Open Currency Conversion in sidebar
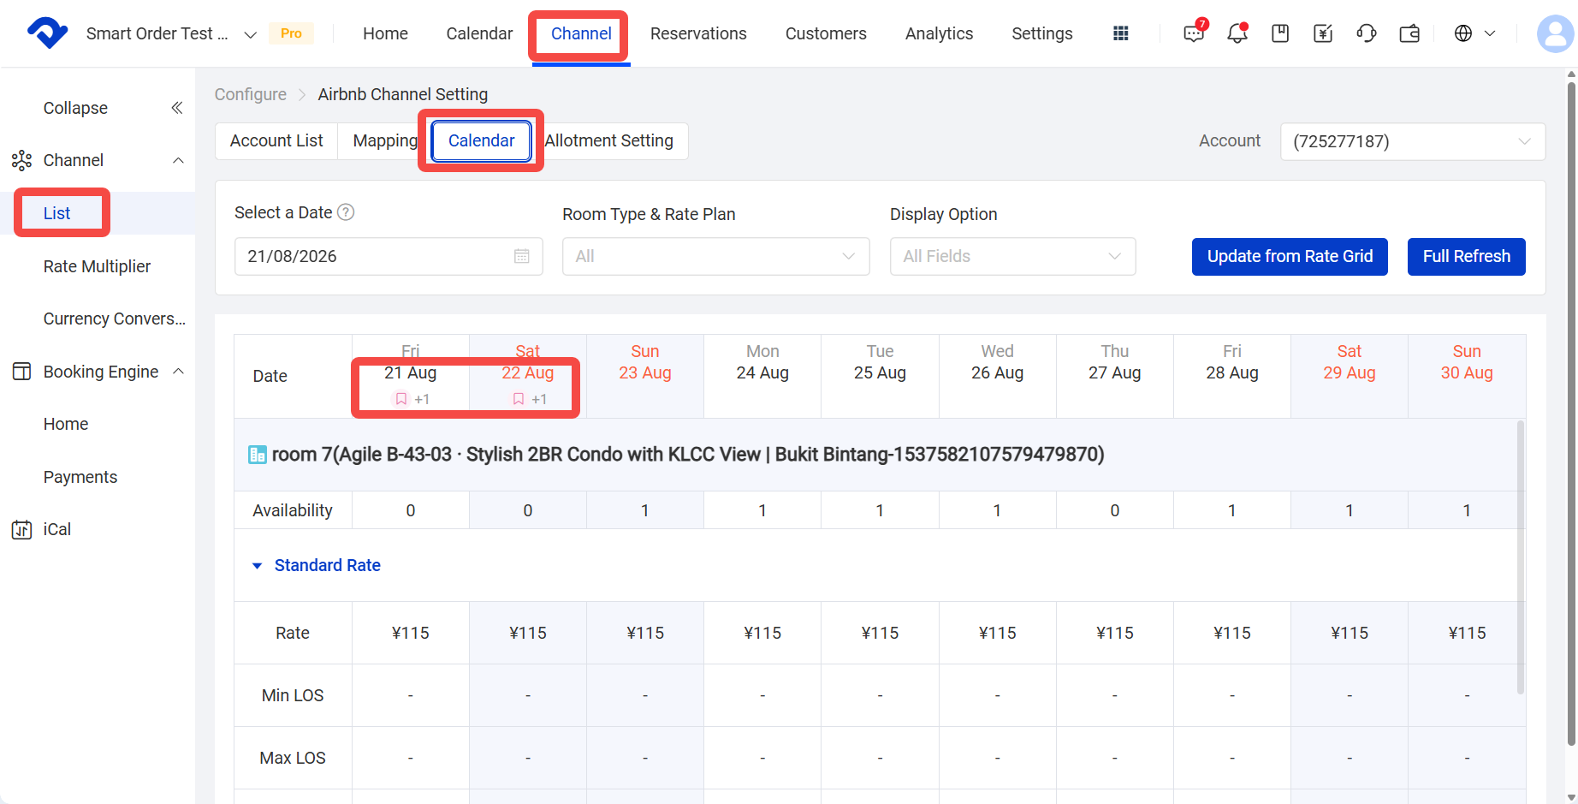This screenshot has width=1578, height=804. click(x=115, y=319)
